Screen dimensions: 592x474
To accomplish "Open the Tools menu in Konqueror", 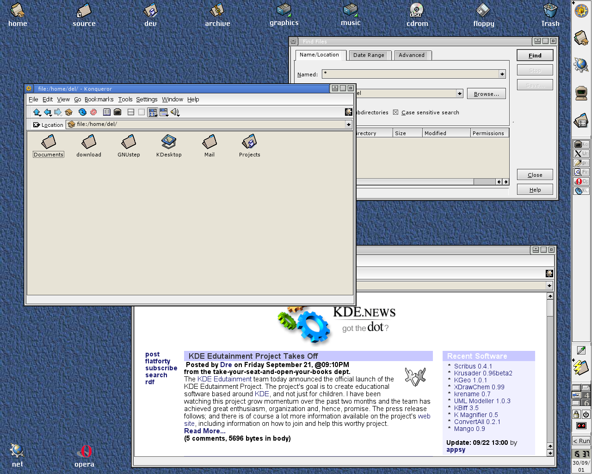I will coord(125,100).
